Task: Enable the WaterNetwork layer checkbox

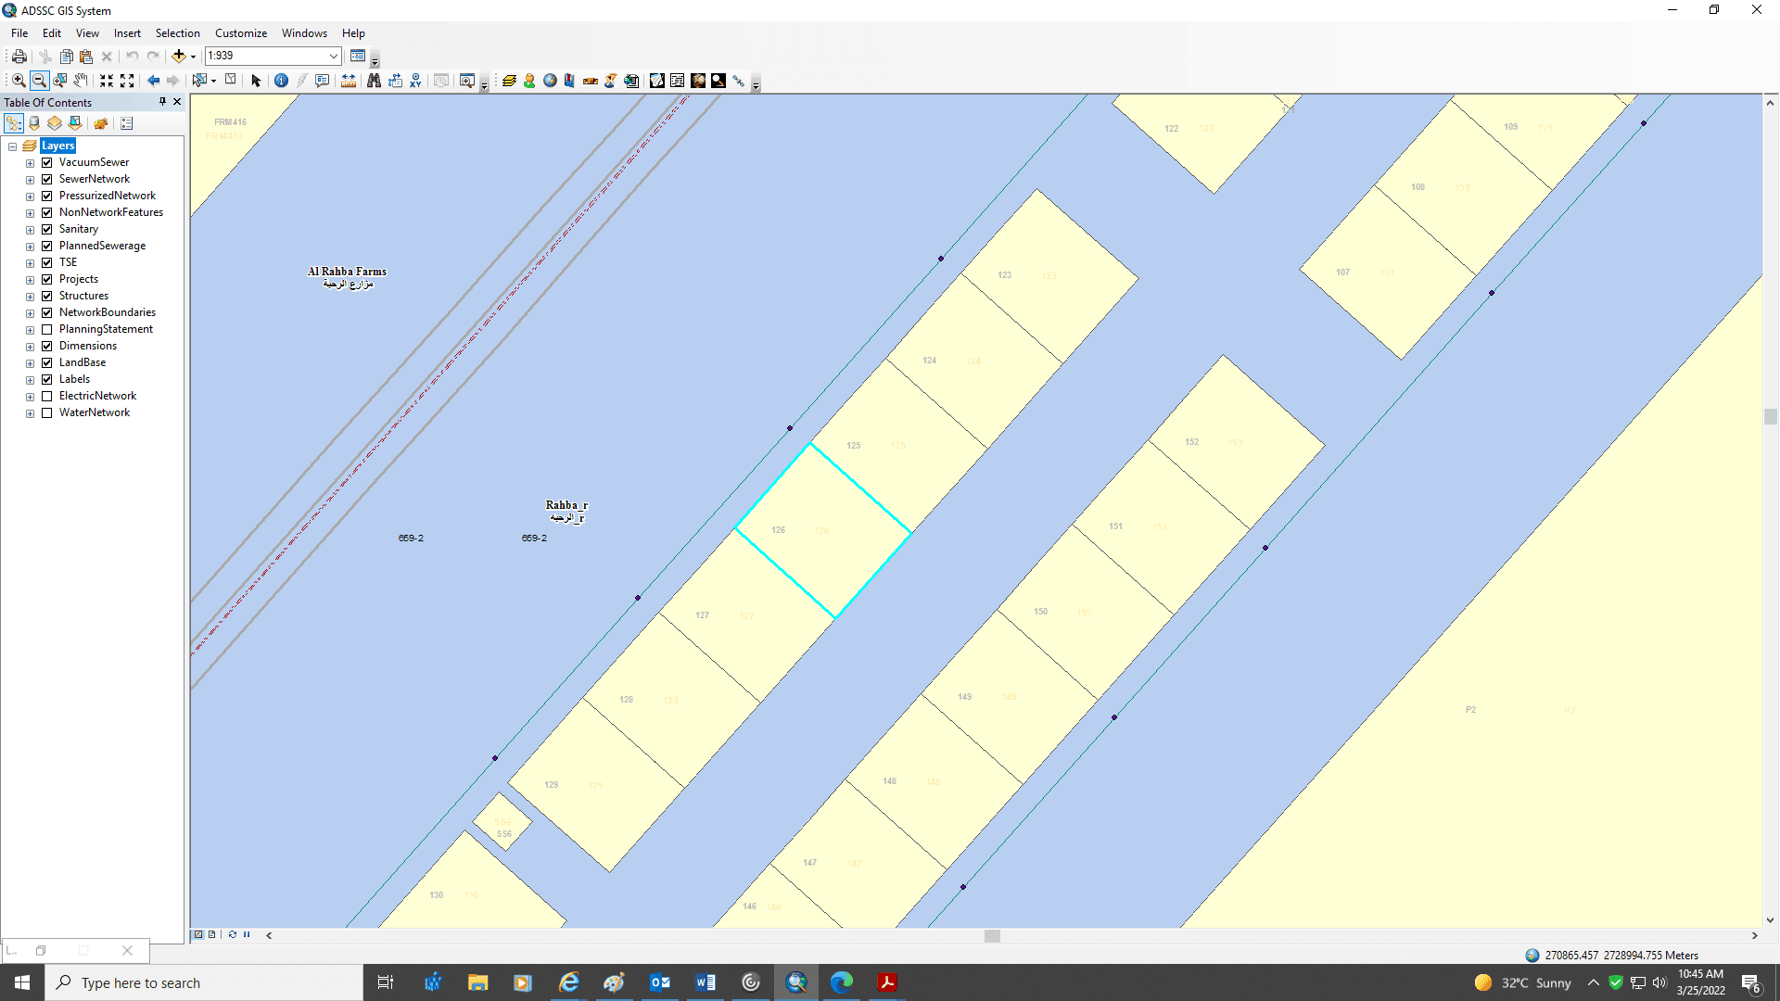Action: click(47, 412)
